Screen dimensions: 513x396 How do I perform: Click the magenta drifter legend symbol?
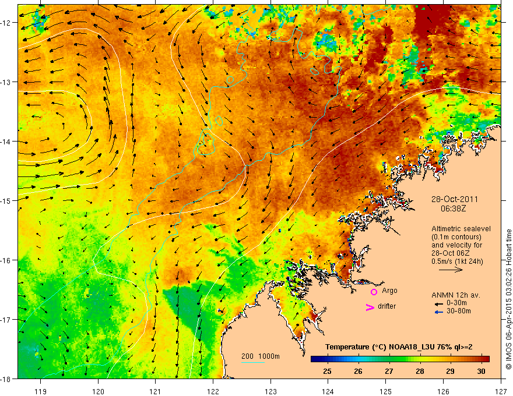coord(370,307)
